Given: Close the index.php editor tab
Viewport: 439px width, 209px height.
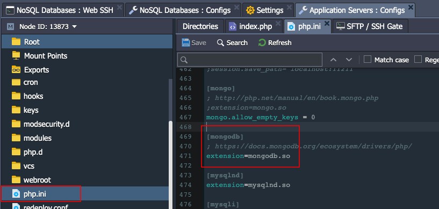Looking at the screenshot, I should pyautogui.click(x=278, y=24).
